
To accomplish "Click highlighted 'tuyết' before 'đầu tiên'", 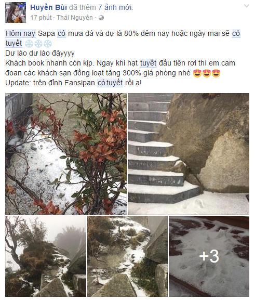I will [149, 63].
